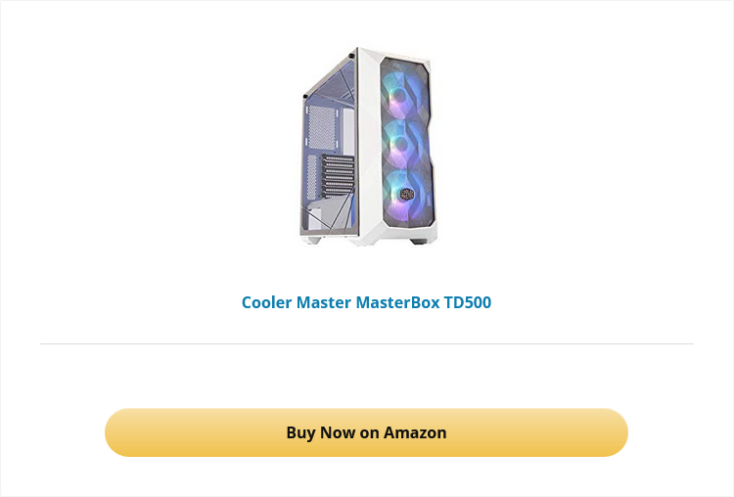Click "TD500" in the product title

click(x=468, y=302)
